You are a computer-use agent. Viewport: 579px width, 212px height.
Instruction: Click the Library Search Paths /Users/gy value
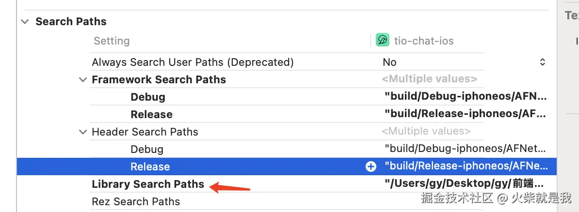pos(464,184)
